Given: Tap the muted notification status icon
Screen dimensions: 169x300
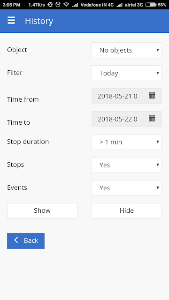Looking at the screenshot, I should pos(50,5).
